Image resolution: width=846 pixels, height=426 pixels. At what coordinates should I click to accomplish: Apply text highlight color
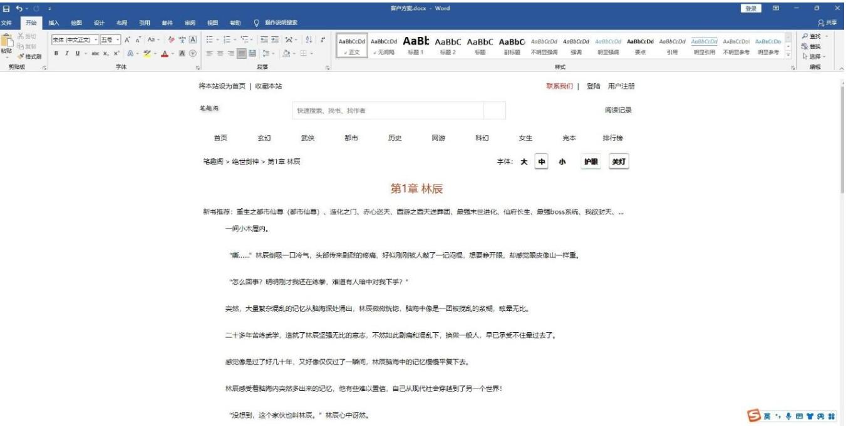pos(147,54)
